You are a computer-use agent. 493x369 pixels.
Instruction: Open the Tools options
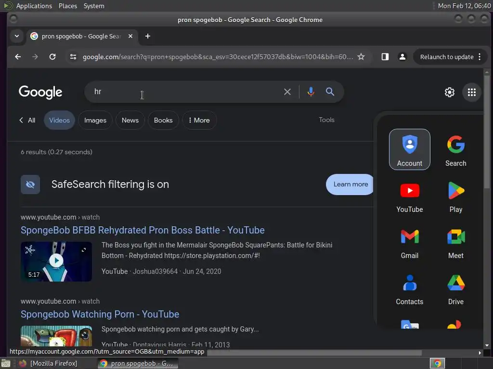[326, 120]
